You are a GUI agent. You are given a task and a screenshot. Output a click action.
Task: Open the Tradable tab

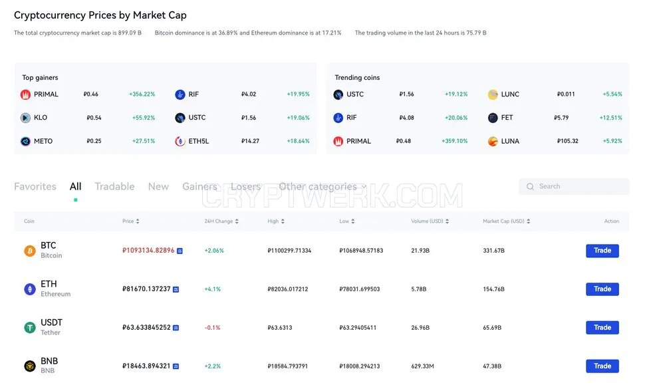[114, 187]
